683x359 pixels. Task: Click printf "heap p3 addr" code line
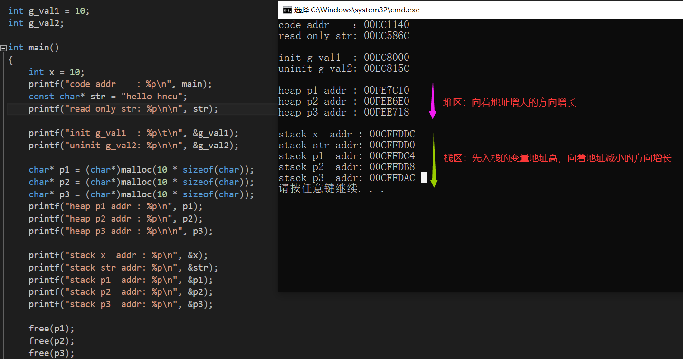(121, 231)
